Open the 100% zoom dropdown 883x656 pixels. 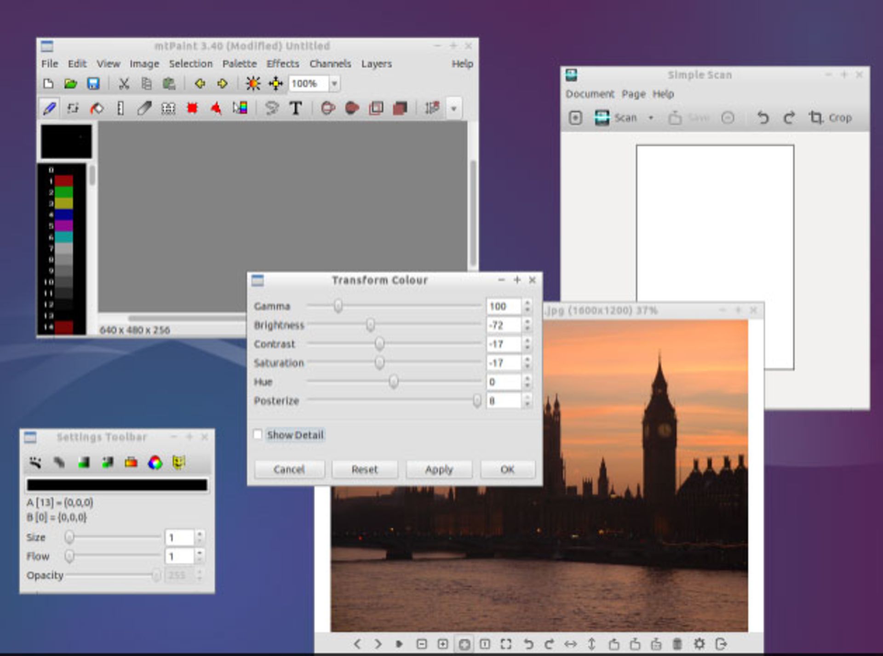[334, 84]
